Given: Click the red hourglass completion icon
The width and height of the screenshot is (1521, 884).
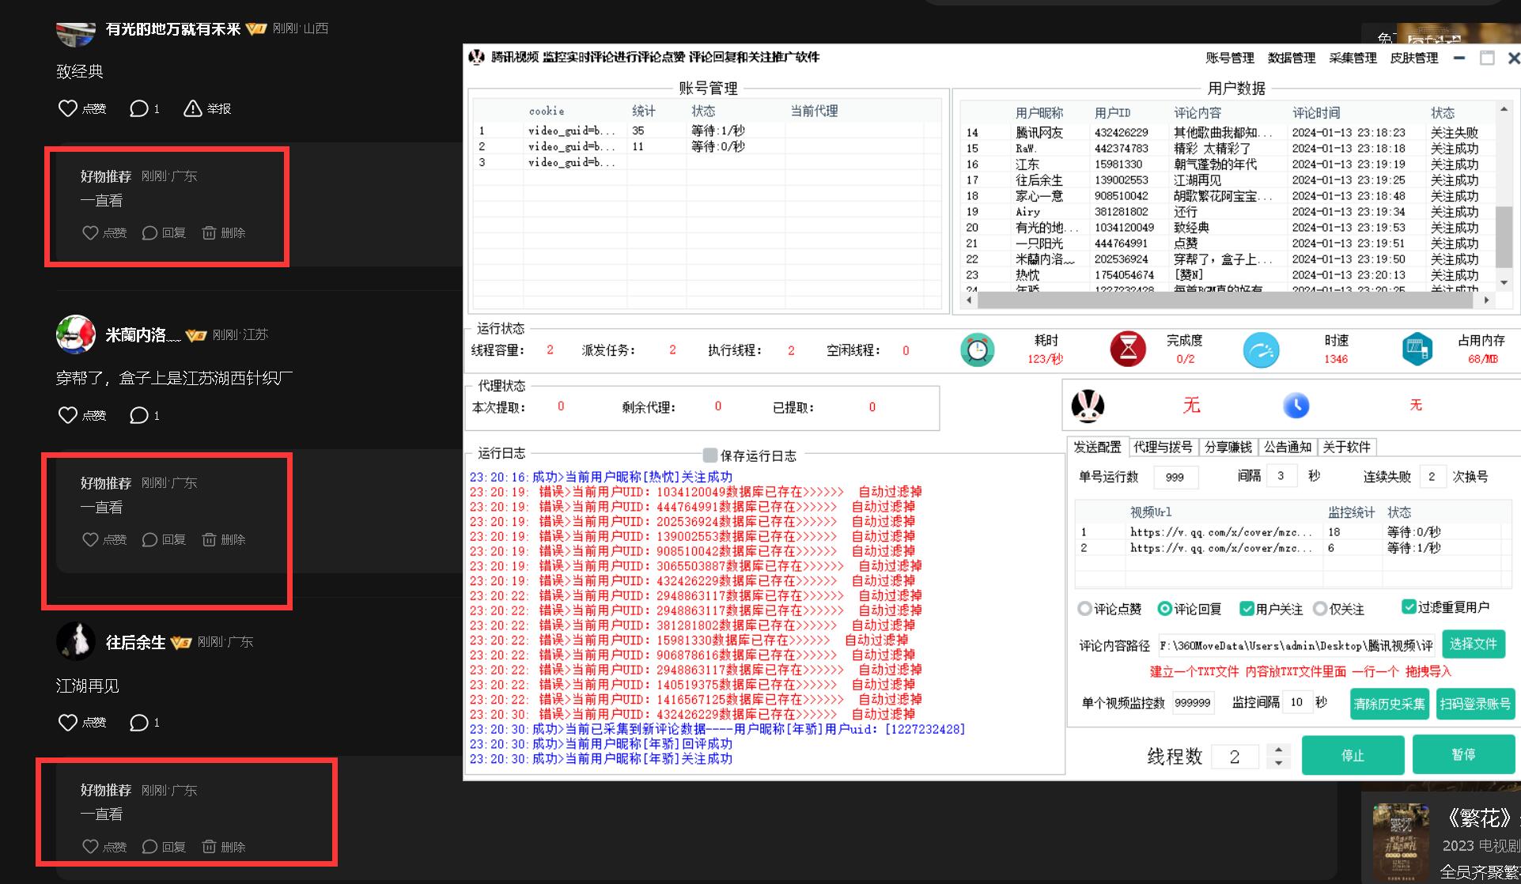Looking at the screenshot, I should pyautogui.click(x=1128, y=349).
